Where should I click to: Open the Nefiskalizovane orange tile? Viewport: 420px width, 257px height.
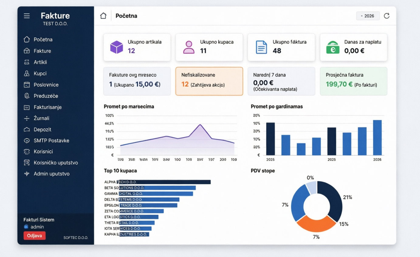click(x=209, y=81)
